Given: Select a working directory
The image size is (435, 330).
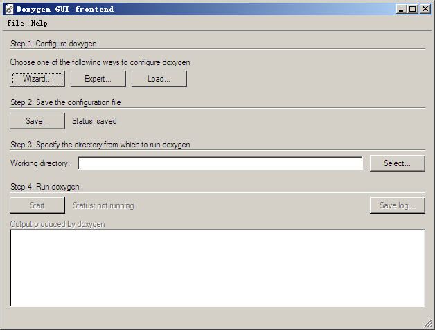Looking at the screenshot, I should tap(398, 163).
